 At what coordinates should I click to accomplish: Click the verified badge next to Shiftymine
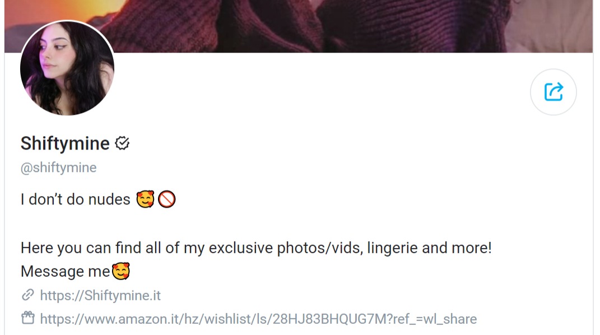tap(122, 143)
